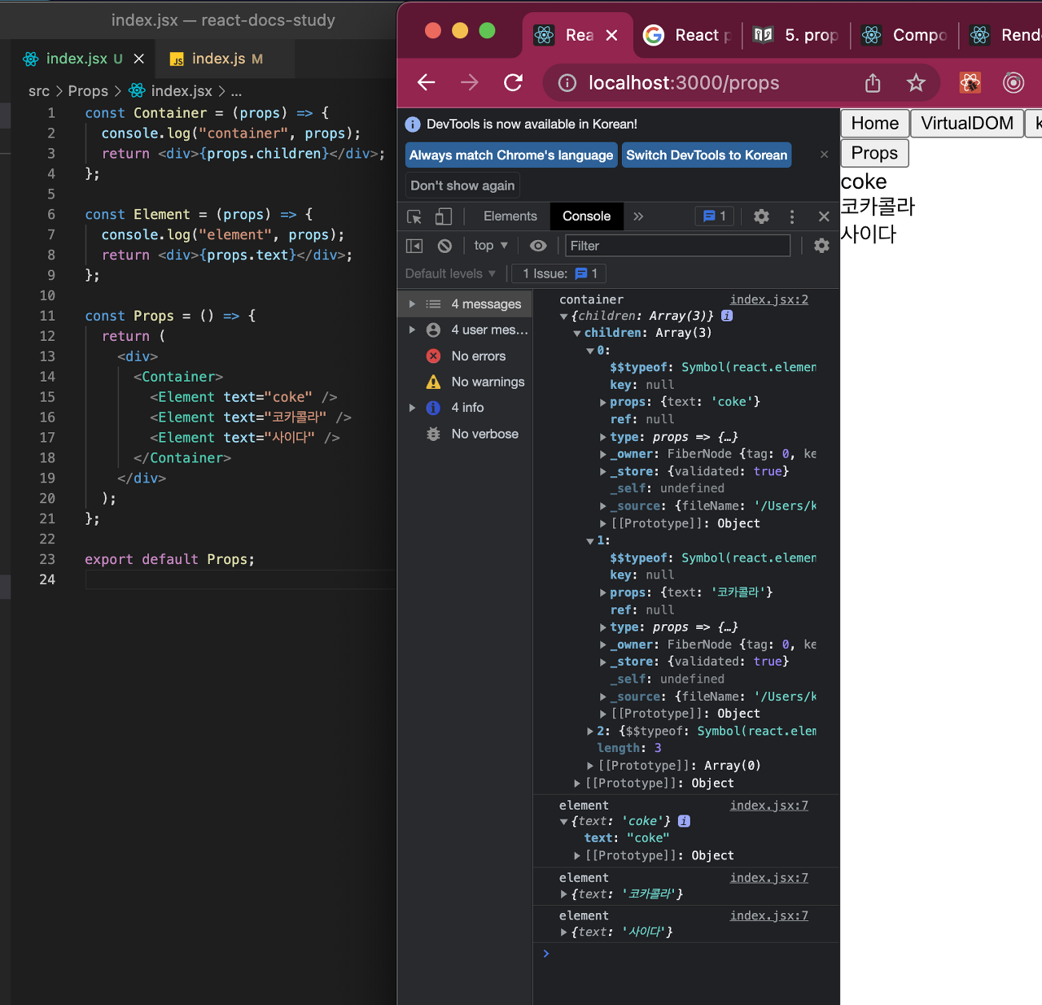The width and height of the screenshot is (1042, 1005).
Task: Toggle the device toolbar in DevTools
Action: [x=443, y=216]
